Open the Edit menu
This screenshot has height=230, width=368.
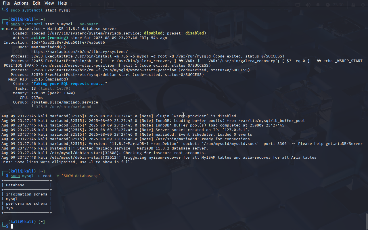tap(37, 3)
